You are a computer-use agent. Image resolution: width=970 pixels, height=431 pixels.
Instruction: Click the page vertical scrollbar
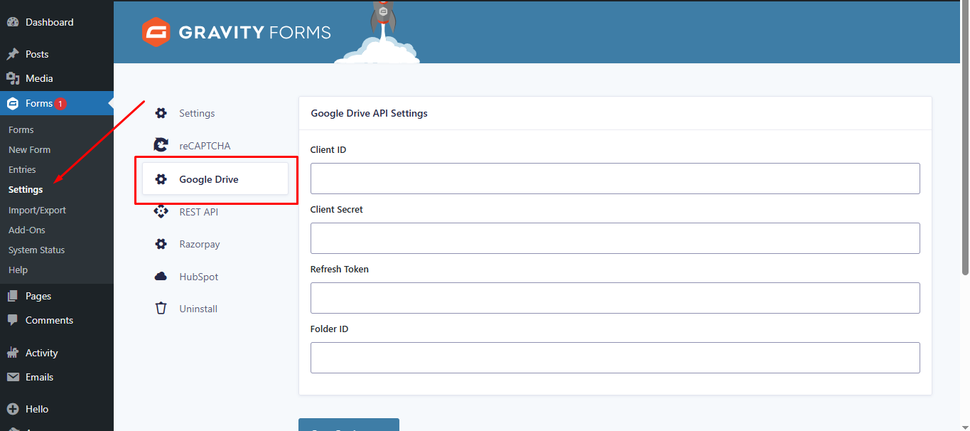[965, 139]
